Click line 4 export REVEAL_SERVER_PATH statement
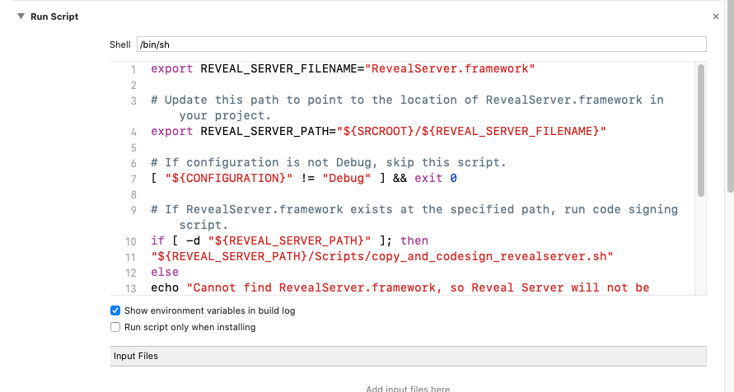This screenshot has width=734, height=392. click(x=378, y=132)
